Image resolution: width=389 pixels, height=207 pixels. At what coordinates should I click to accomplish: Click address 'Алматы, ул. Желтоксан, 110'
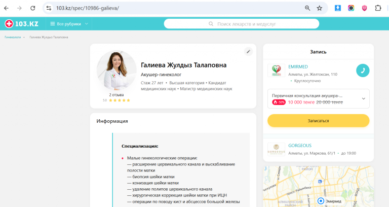tap(313, 74)
